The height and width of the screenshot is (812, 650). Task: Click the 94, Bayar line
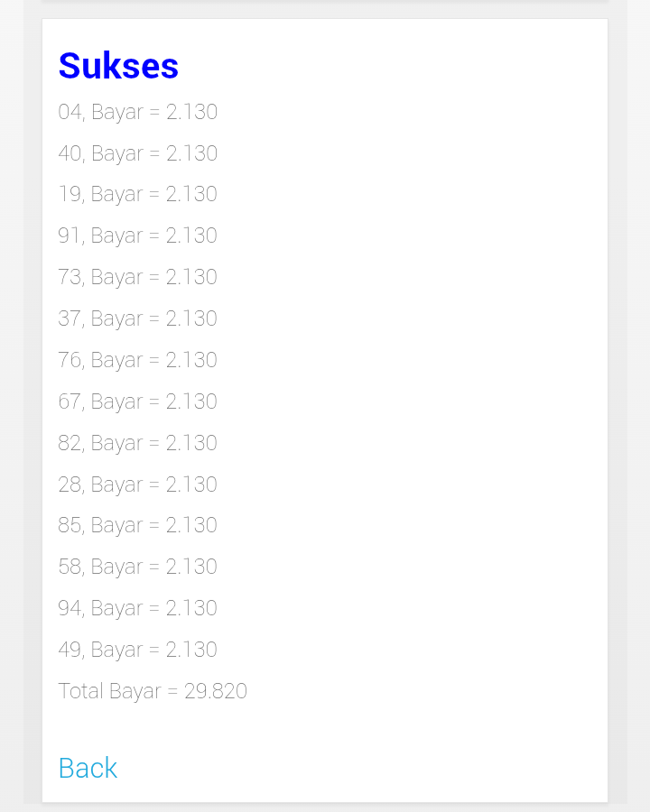137,608
